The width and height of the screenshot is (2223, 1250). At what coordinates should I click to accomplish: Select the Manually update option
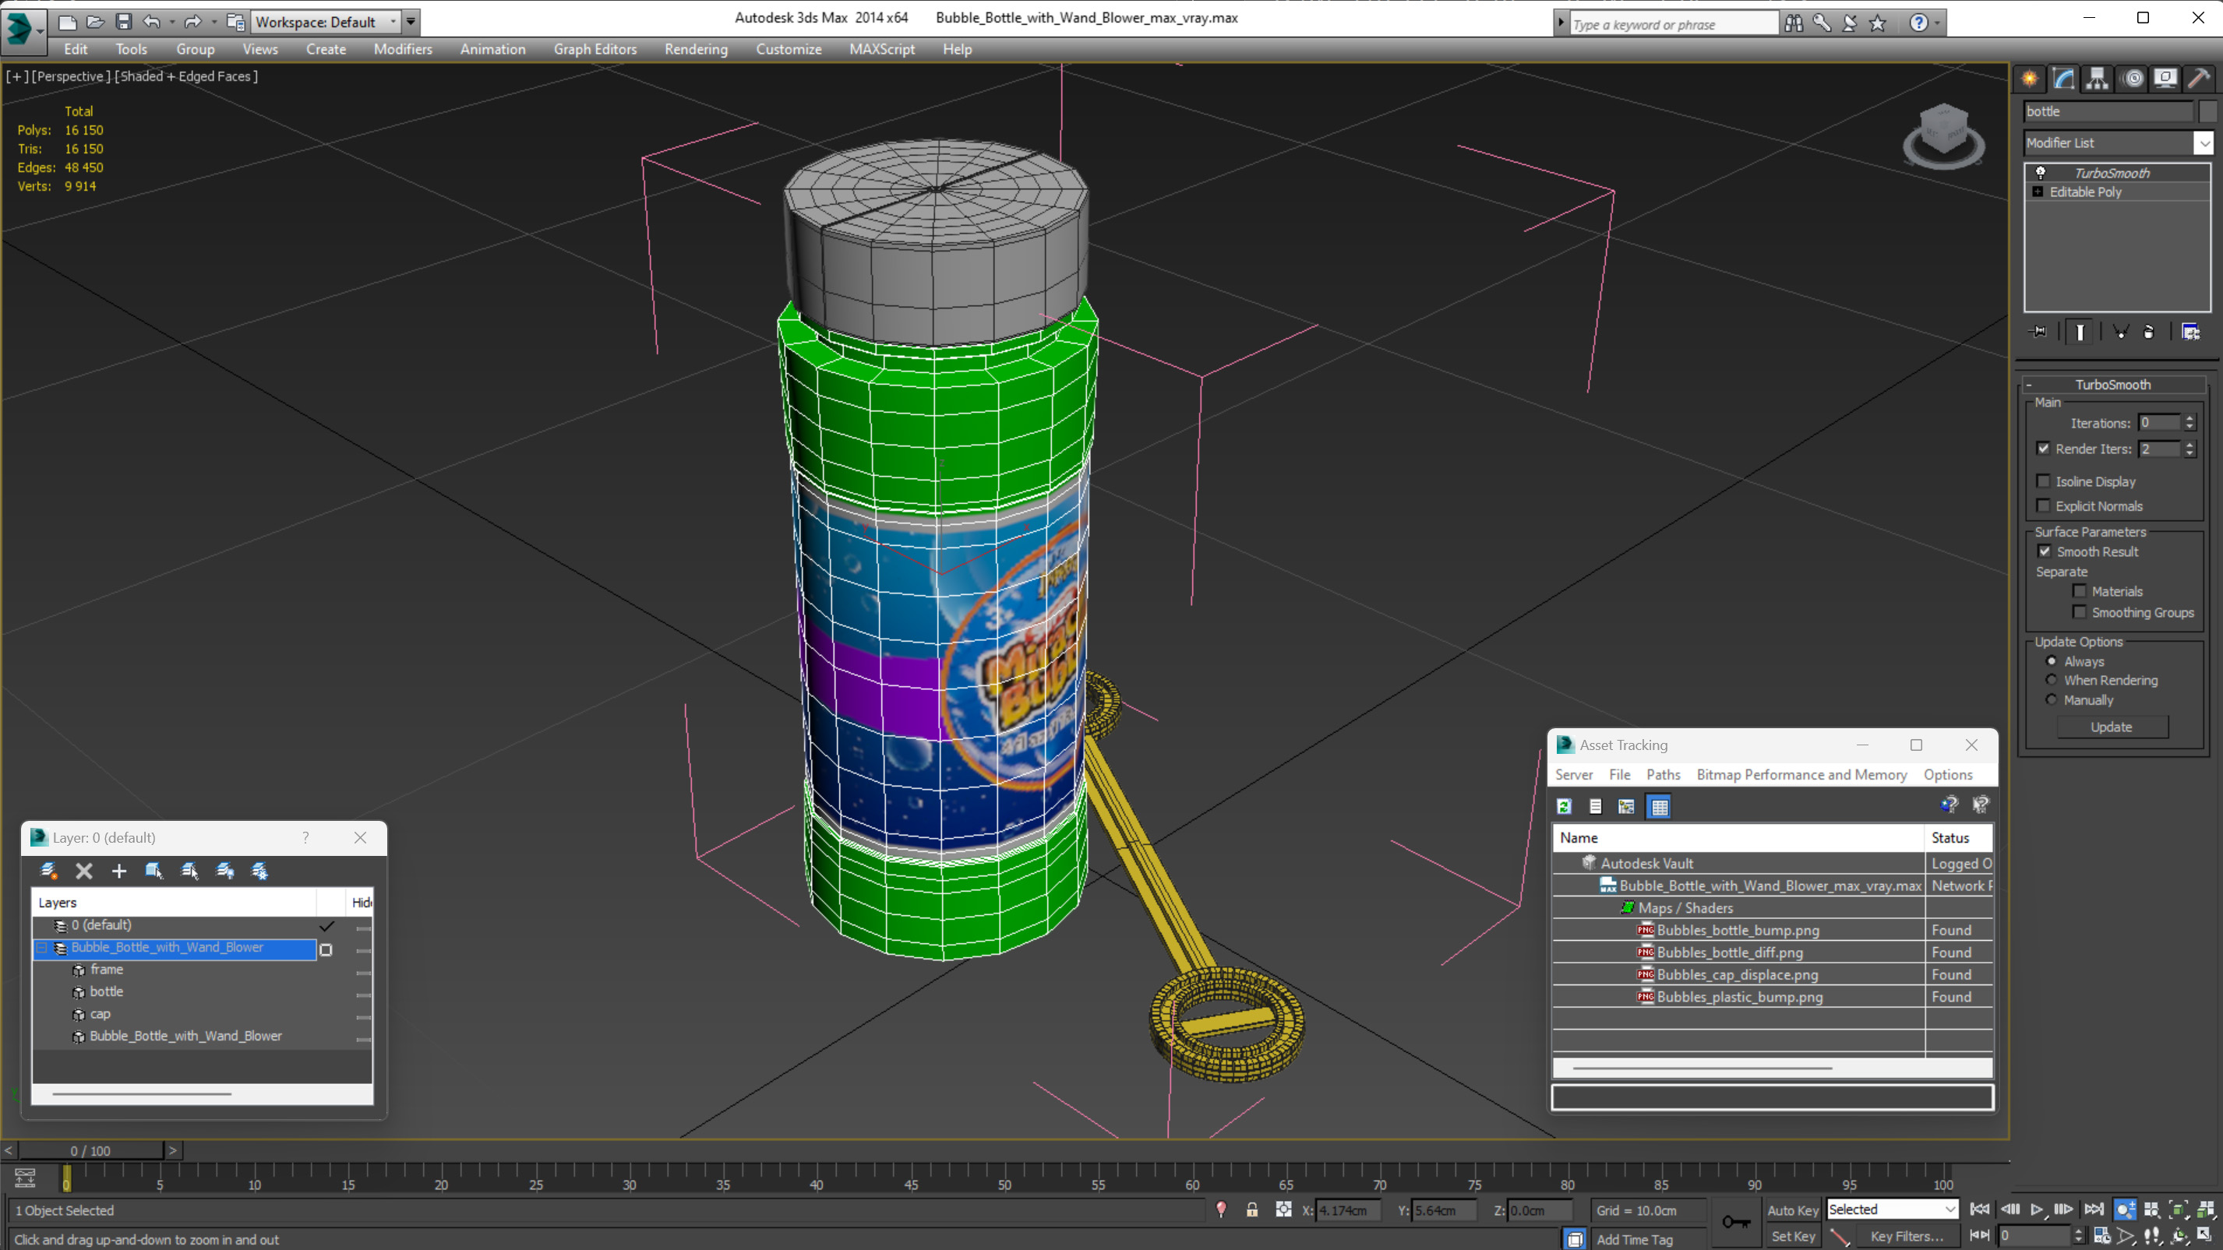2052,699
